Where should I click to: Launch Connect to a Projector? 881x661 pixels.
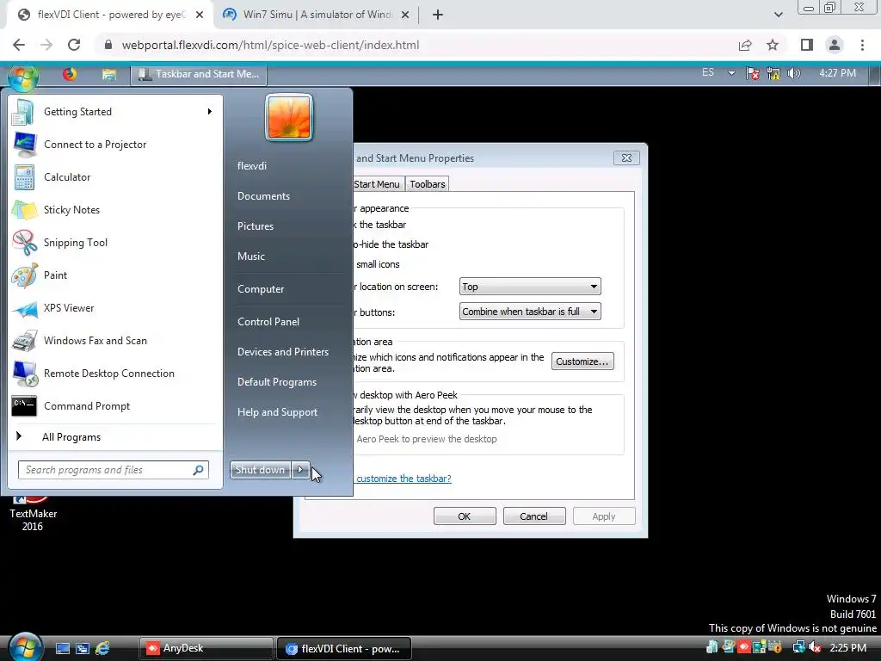(115, 145)
